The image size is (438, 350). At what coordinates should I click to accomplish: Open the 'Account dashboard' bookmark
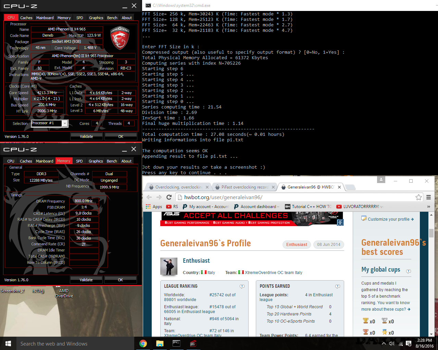tap(256, 207)
